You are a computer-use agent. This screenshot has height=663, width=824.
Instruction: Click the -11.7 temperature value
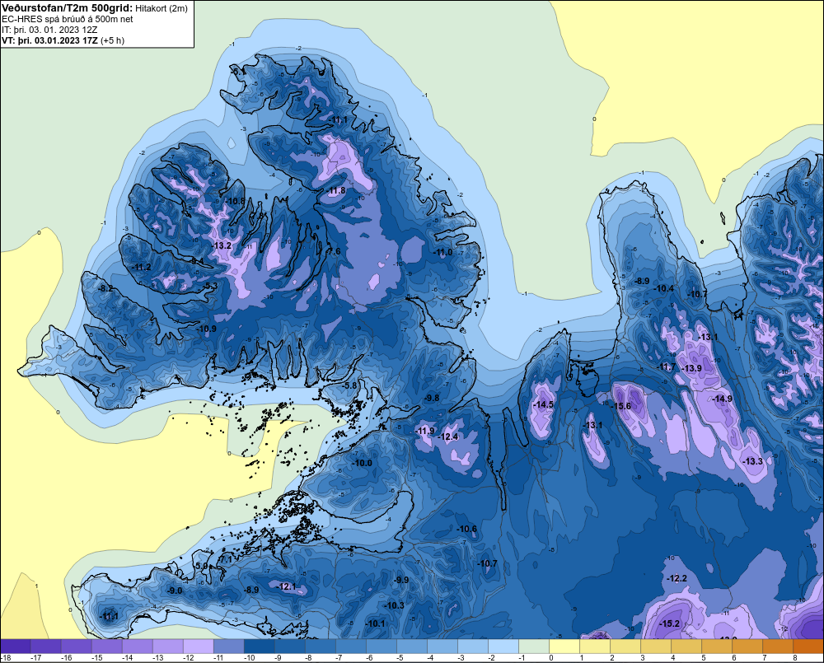point(667,367)
